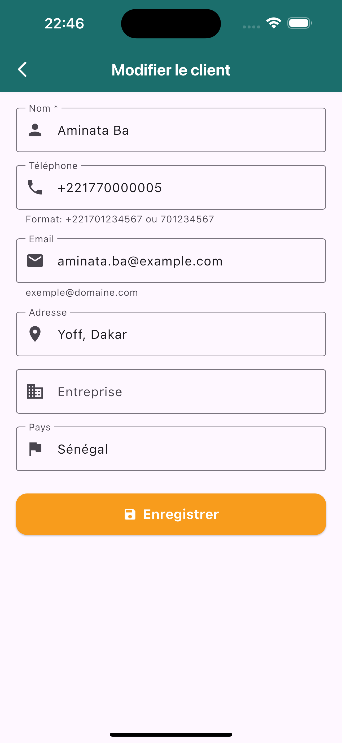The image size is (342, 743).
Task: Tap the battery indicator icon
Action: [299, 23]
